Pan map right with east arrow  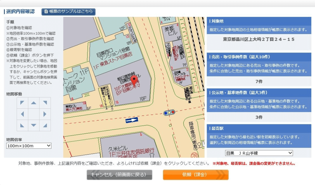[45, 114]
